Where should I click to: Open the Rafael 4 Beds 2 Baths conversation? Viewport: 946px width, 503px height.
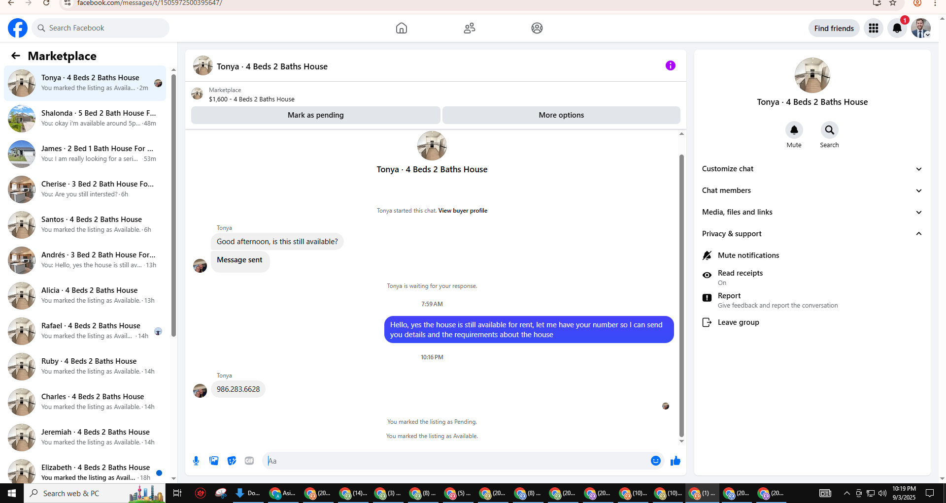[x=85, y=331]
